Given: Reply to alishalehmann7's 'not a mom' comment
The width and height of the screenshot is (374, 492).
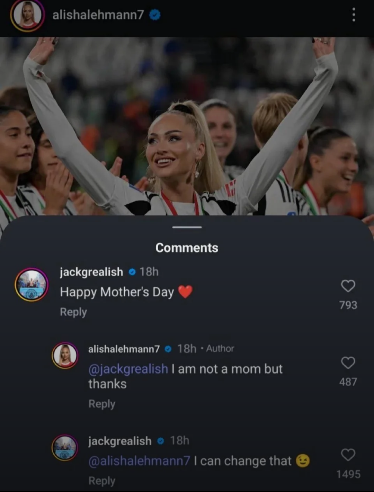Looking at the screenshot, I should (x=102, y=404).
